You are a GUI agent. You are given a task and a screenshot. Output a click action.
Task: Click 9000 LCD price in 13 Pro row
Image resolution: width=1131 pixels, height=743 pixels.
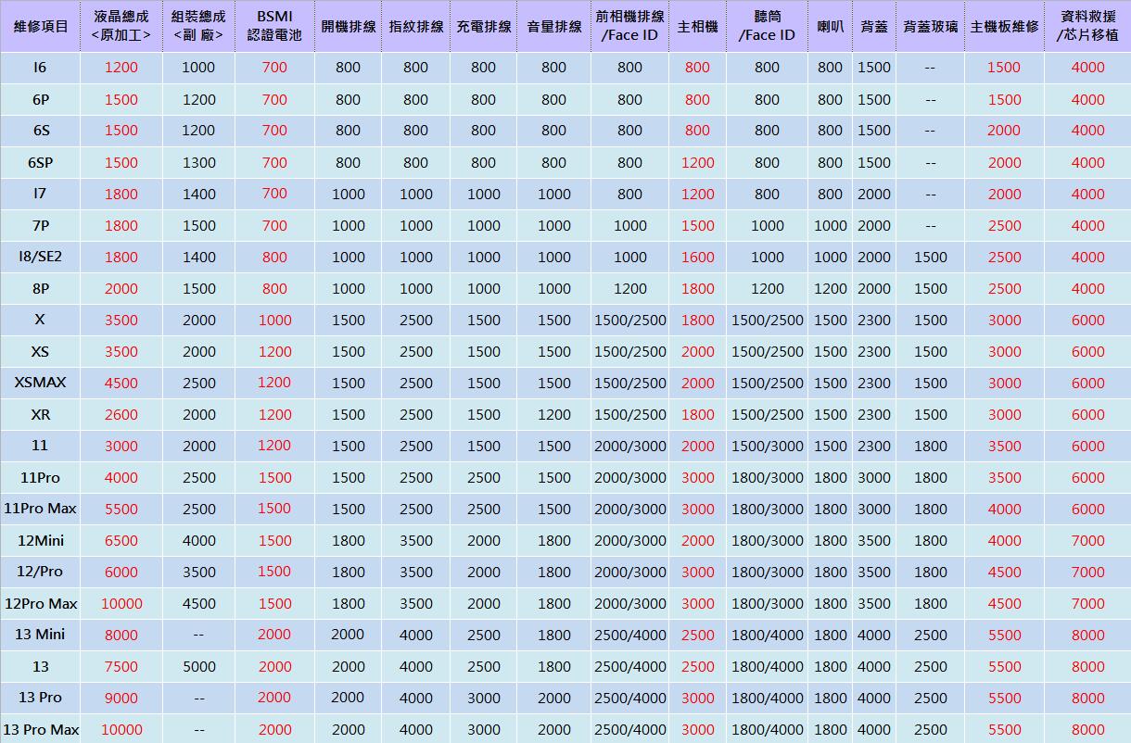(121, 699)
